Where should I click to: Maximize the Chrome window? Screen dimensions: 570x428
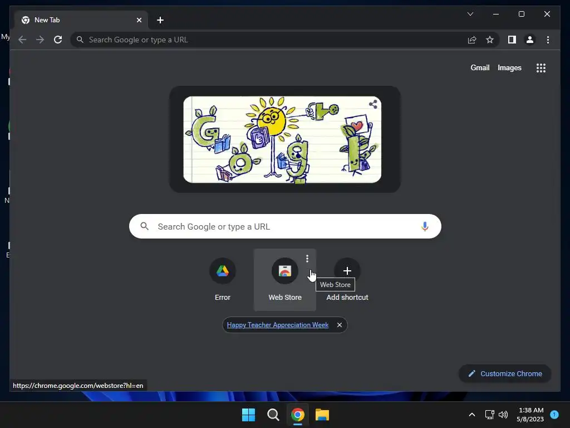tap(521, 14)
